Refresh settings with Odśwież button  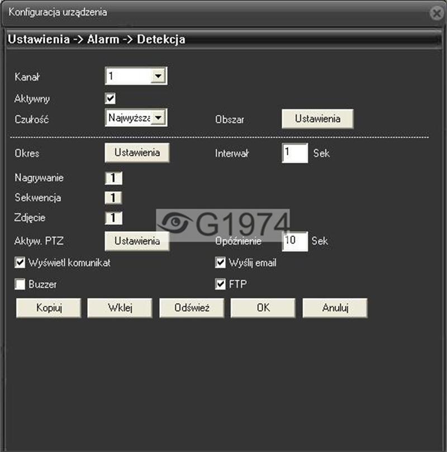tap(192, 308)
